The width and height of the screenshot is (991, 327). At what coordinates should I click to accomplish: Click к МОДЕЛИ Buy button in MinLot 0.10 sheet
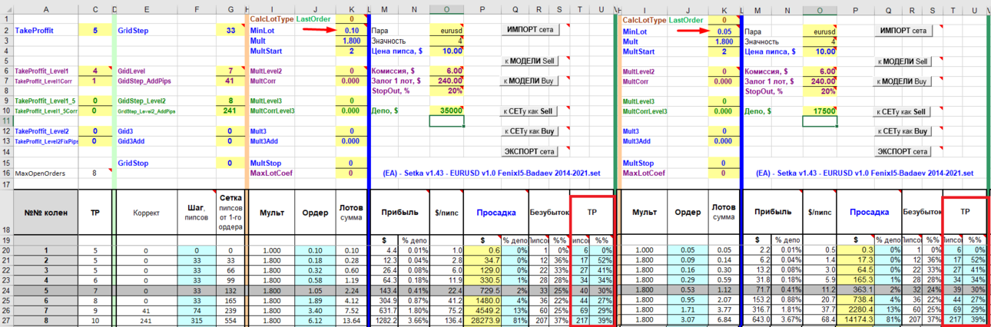[530, 81]
